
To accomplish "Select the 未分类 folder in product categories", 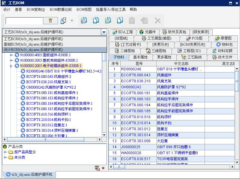I will pos(20,157).
